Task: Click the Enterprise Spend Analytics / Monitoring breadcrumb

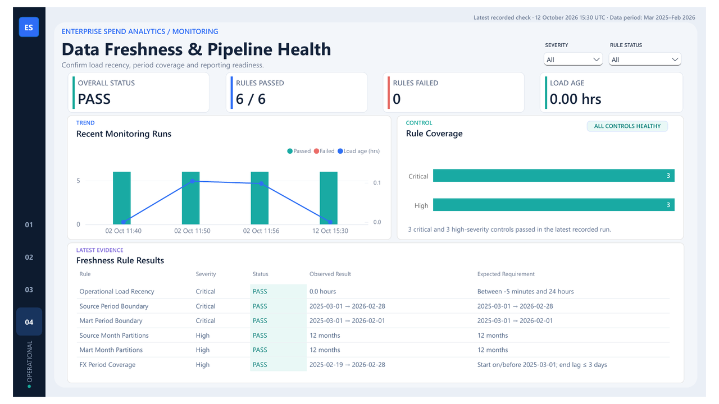Action: coord(140,32)
